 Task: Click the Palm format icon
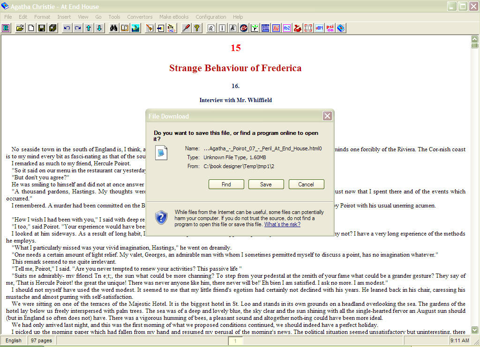[265, 29]
